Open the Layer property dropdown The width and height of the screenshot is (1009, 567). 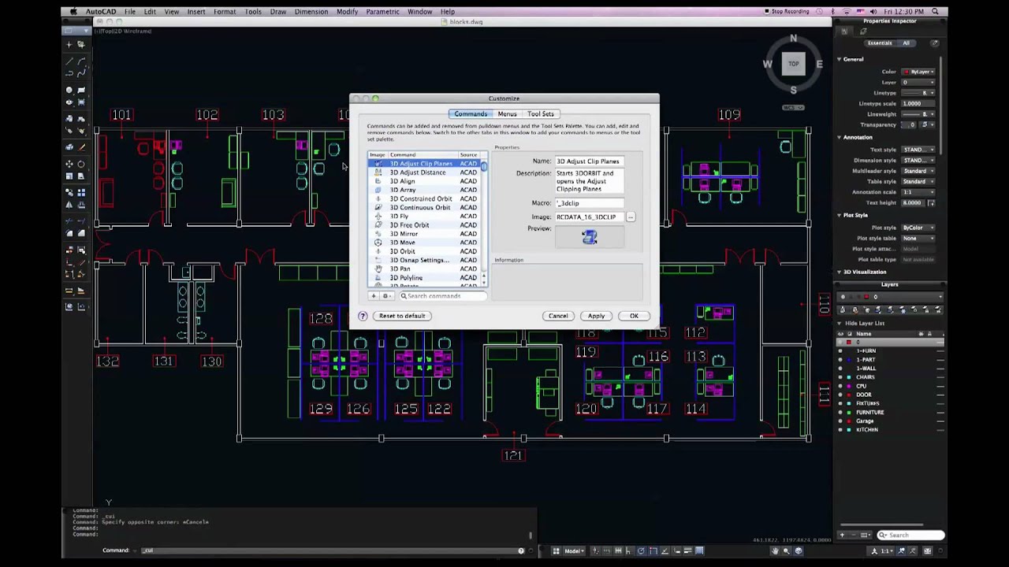(x=919, y=83)
